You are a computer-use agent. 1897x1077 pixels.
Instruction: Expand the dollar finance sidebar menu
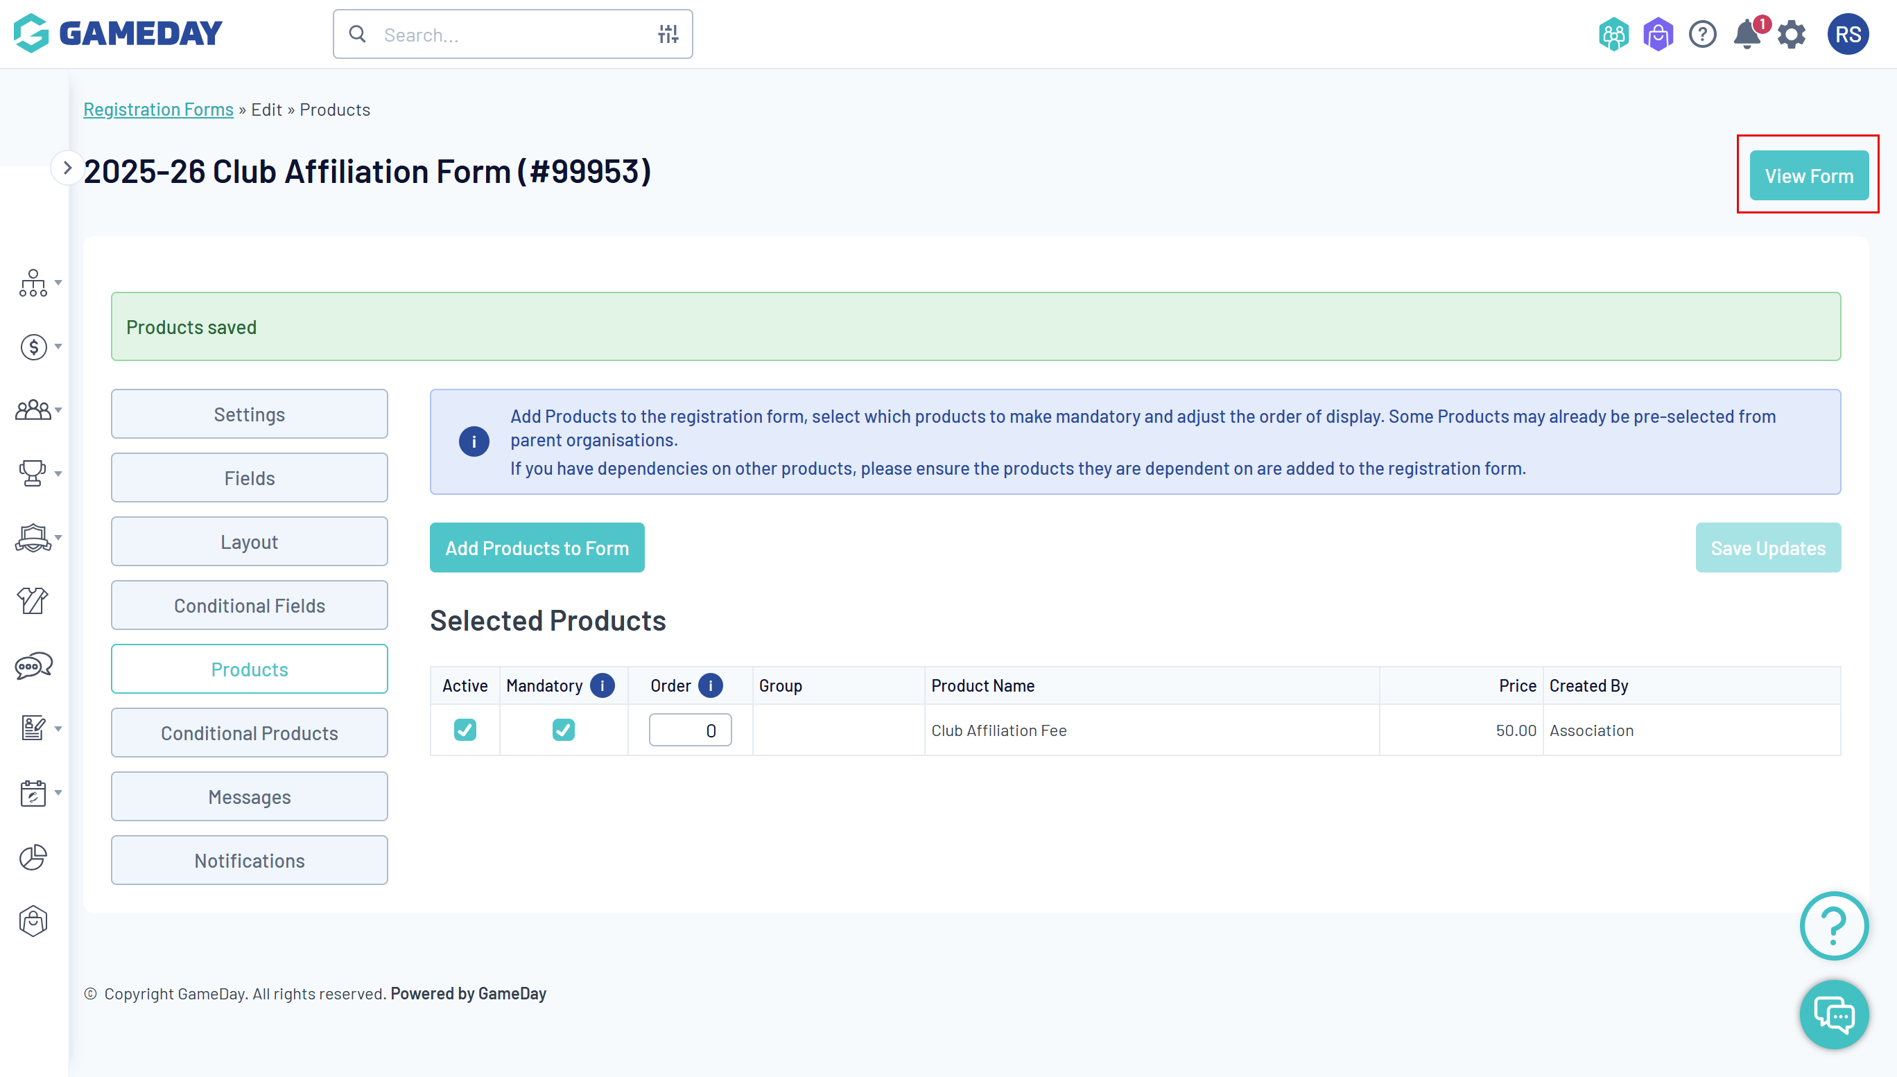point(38,347)
